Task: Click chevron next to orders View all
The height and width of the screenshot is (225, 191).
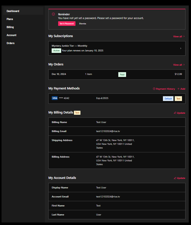Action: coord(184,65)
